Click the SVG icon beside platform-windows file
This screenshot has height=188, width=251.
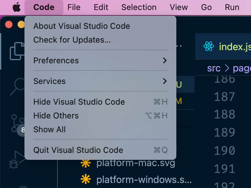[x=86, y=180]
